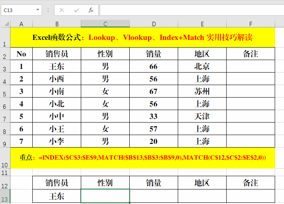Click the '女' cell in 小南's row
The height and width of the screenshot is (204, 284).
[x=105, y=91]
